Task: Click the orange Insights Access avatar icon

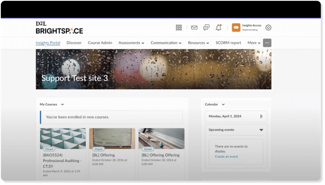Action: click(236, 28)
